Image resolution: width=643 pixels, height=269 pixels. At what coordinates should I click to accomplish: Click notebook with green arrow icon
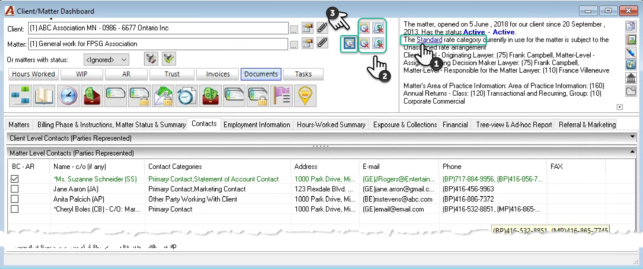631,40
